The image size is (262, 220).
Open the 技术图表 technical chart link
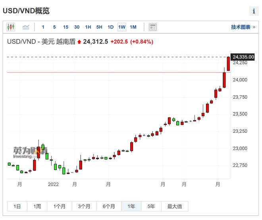(x=241, y=27)
